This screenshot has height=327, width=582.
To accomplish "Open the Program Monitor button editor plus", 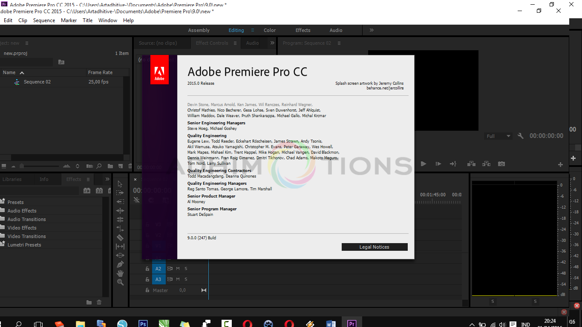I will (x=561, y=164).
